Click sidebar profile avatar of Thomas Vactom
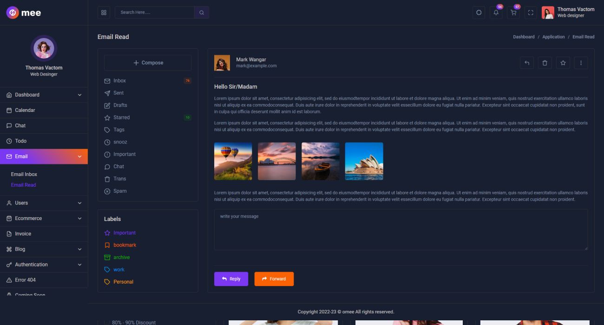Image resolution: width=604 pixels, height=325 pixels. pos(44,48)
